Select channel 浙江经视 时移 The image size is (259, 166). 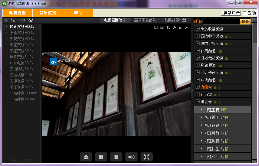pyautogui.click(x=222, y=125)
